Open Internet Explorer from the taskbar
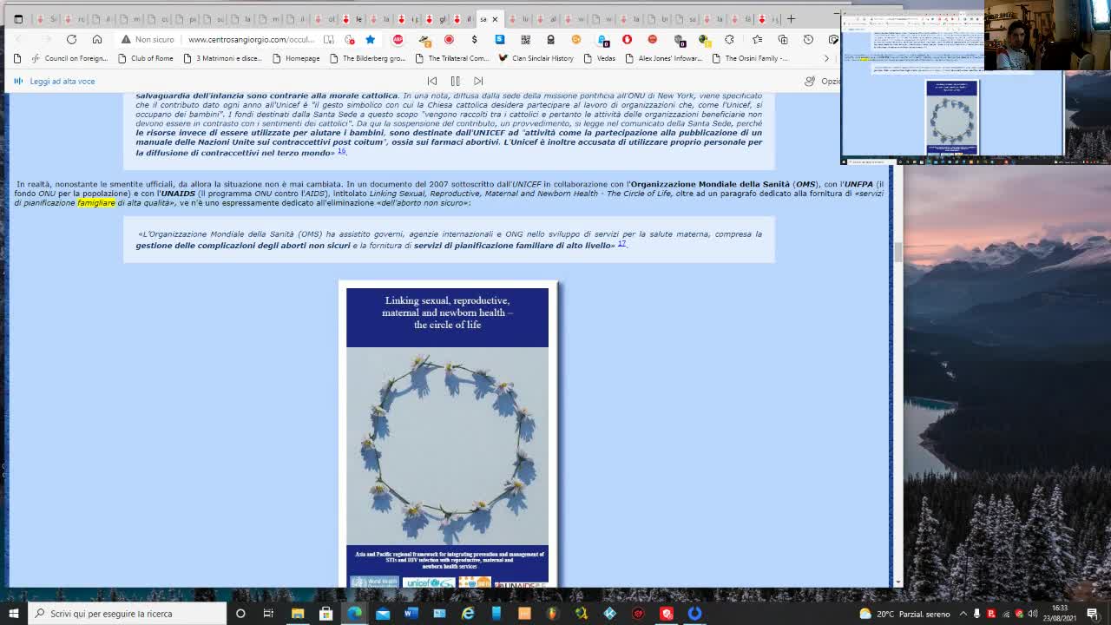 (468, 614)
